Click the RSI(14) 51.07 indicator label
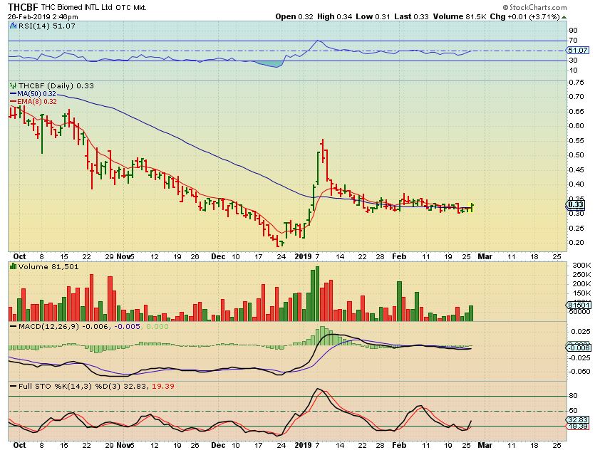The height and width of the screenshot is (455, 600). click(46, 26)
